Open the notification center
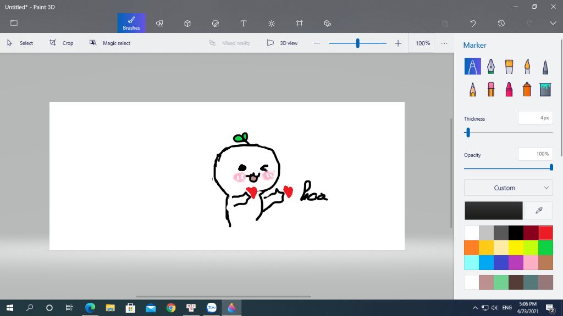The width and height of the screenshot is (563, 316). coord(550,308)
